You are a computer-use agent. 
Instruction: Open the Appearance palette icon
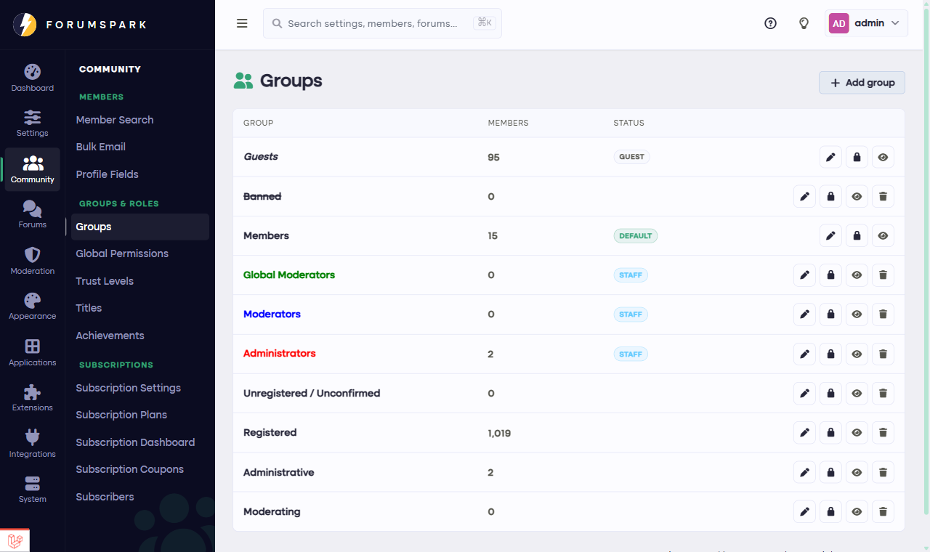click(33, 301)
